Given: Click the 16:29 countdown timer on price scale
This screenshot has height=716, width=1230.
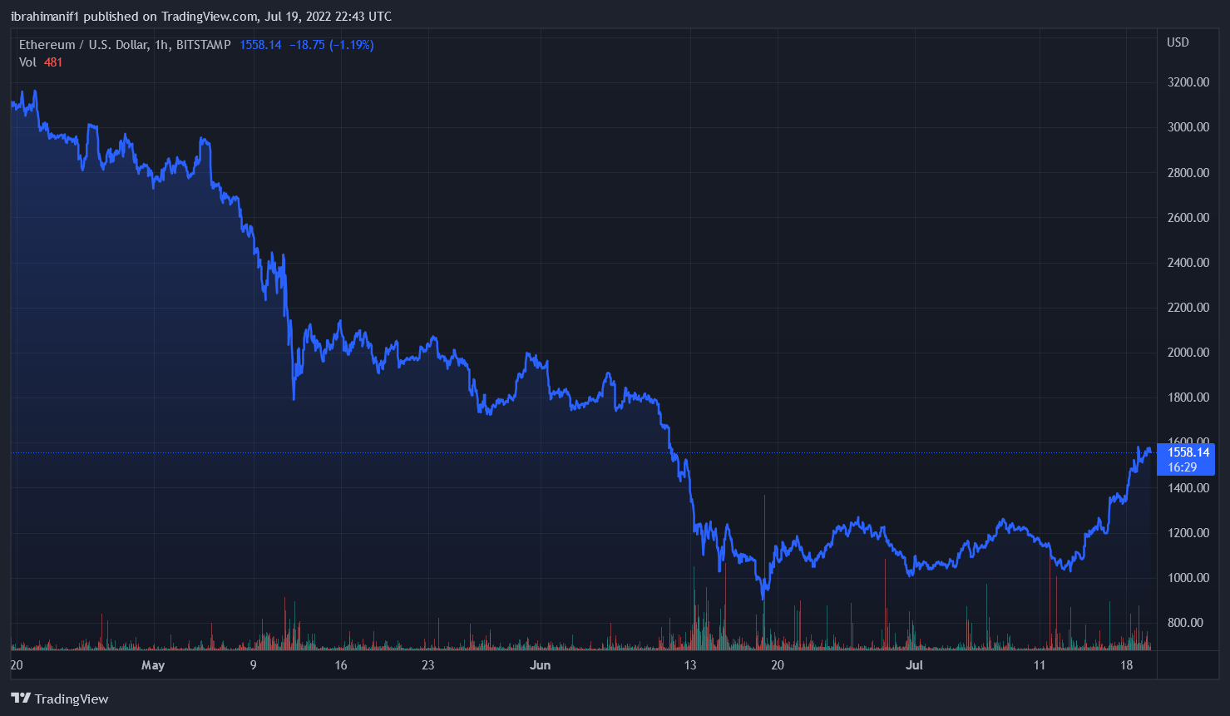Looking at the screenshot, I should [1183, 467].
